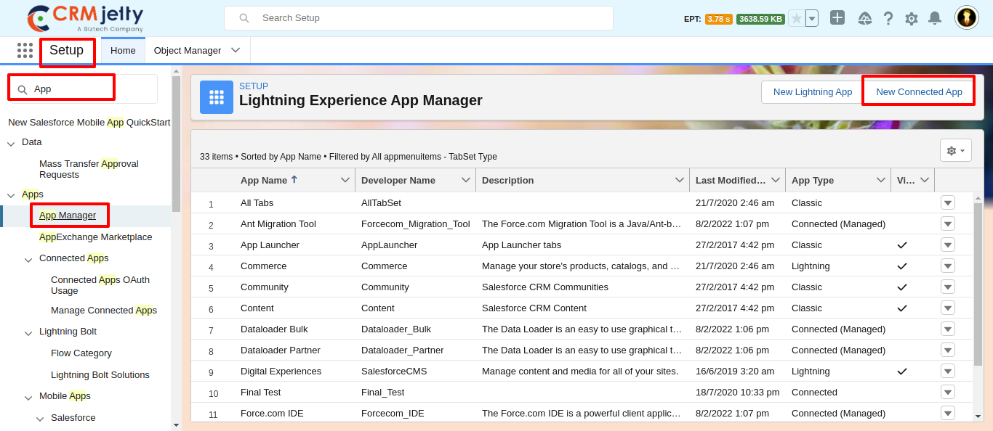This screenshot has height=431, width=993.
Task: Open row actions dropdown for All Tabs
Action: coord(947,203)
